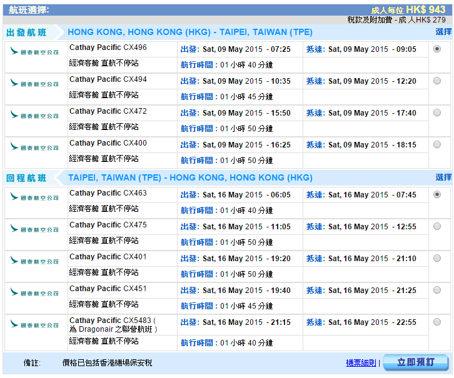This screenshot has height=378, width=454.
Task: Click Cathay Pacific logo beside flight CX400
Action: (34, 147)
